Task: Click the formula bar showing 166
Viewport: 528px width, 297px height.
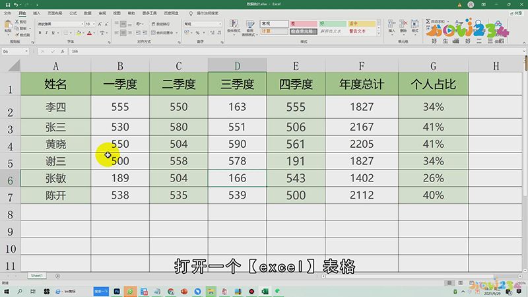Action: tap(296, 51)
